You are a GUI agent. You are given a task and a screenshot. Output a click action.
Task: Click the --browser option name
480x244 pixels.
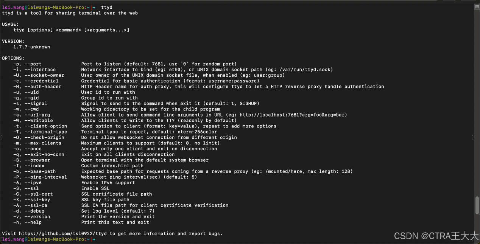tap(37, 160)
